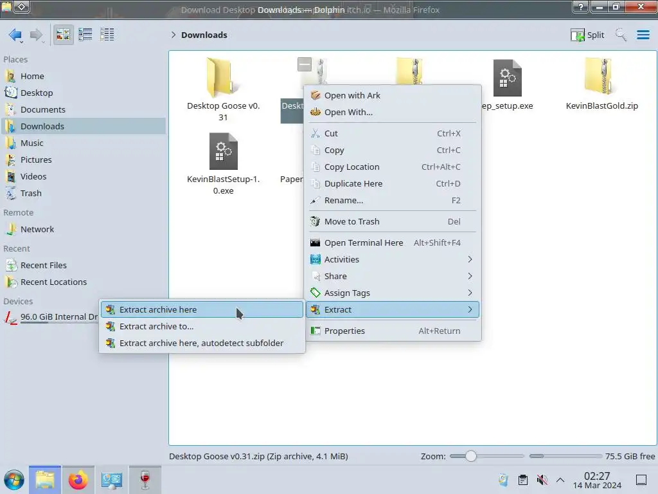Viewport: 658px width, 494px height.
Task: Choose Copy Location
Action: 393,167
